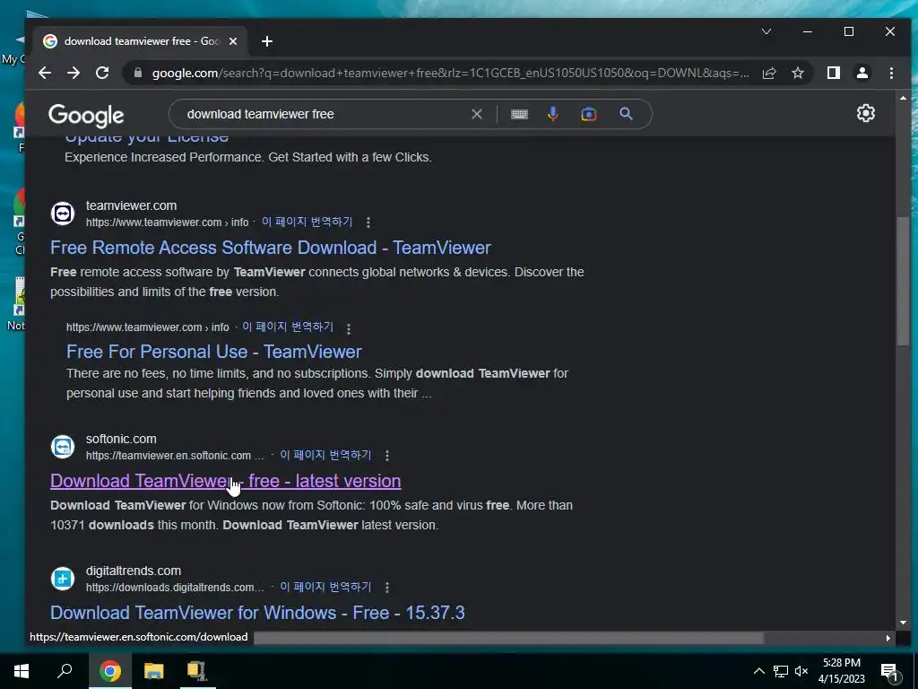Open more options for digitaltrends.com result

click(x=387, y=588)
